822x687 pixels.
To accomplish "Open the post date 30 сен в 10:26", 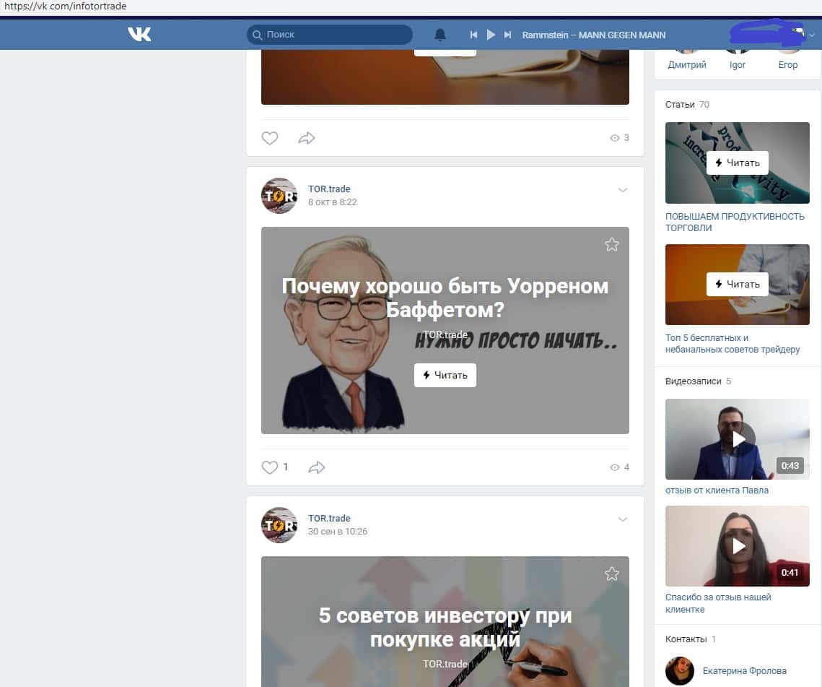I will pos(338,531).
